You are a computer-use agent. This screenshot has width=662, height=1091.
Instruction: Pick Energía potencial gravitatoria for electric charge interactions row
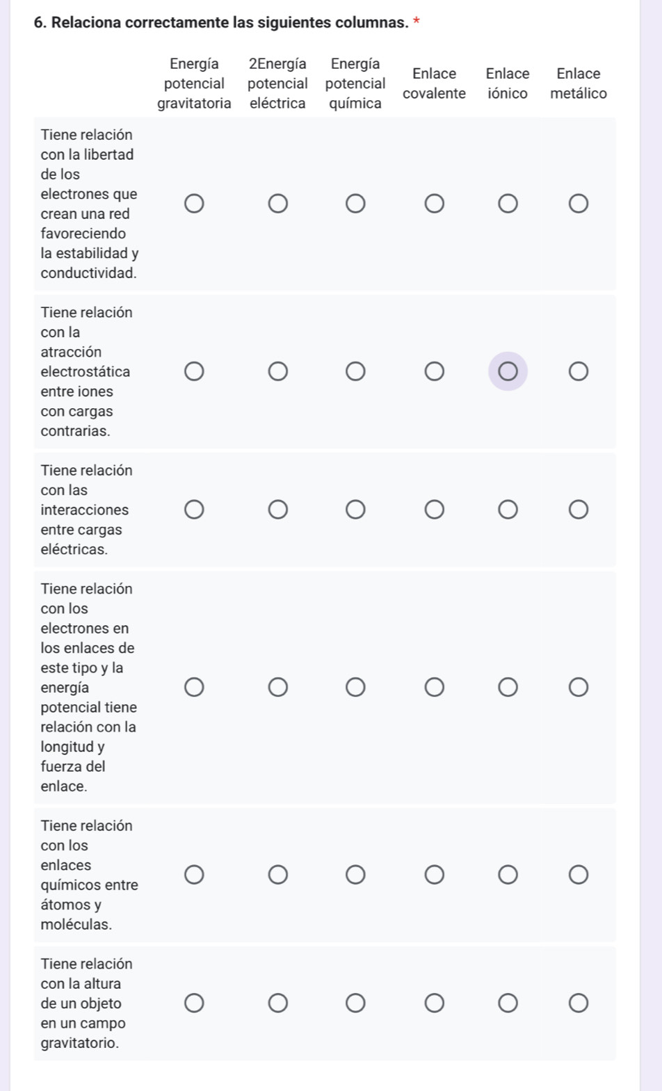tap(194, 510)
